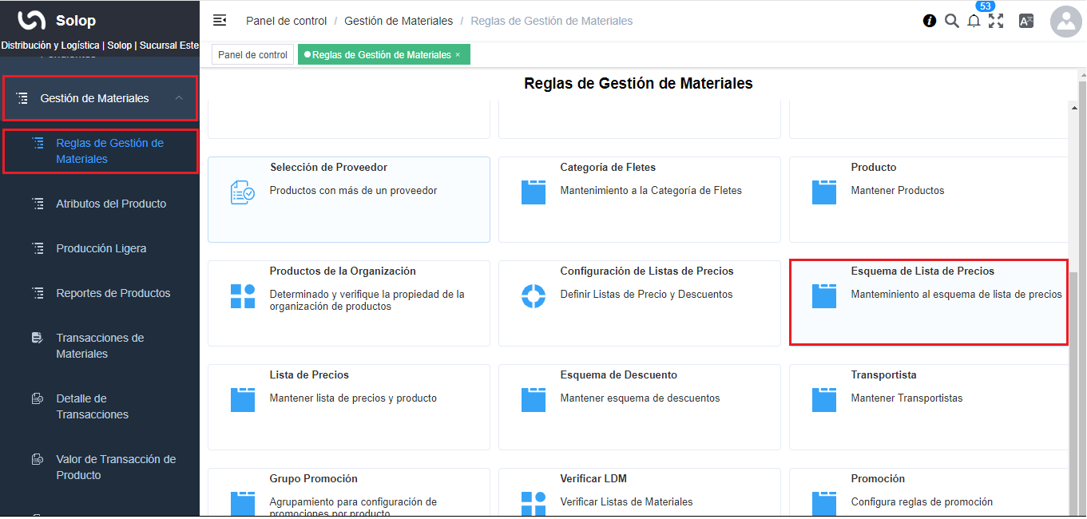1087x519 pixels.
Task: Select Reportes de Productos in sidebar
Action: (113, 293)
